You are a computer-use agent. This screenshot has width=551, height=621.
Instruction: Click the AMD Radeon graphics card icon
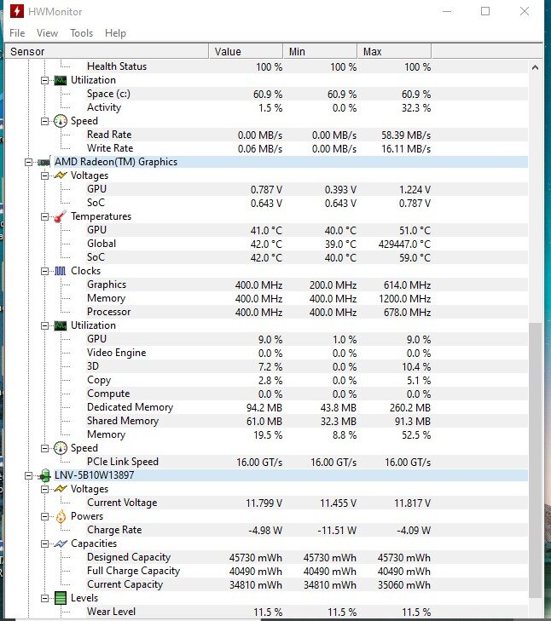(43, 162)
